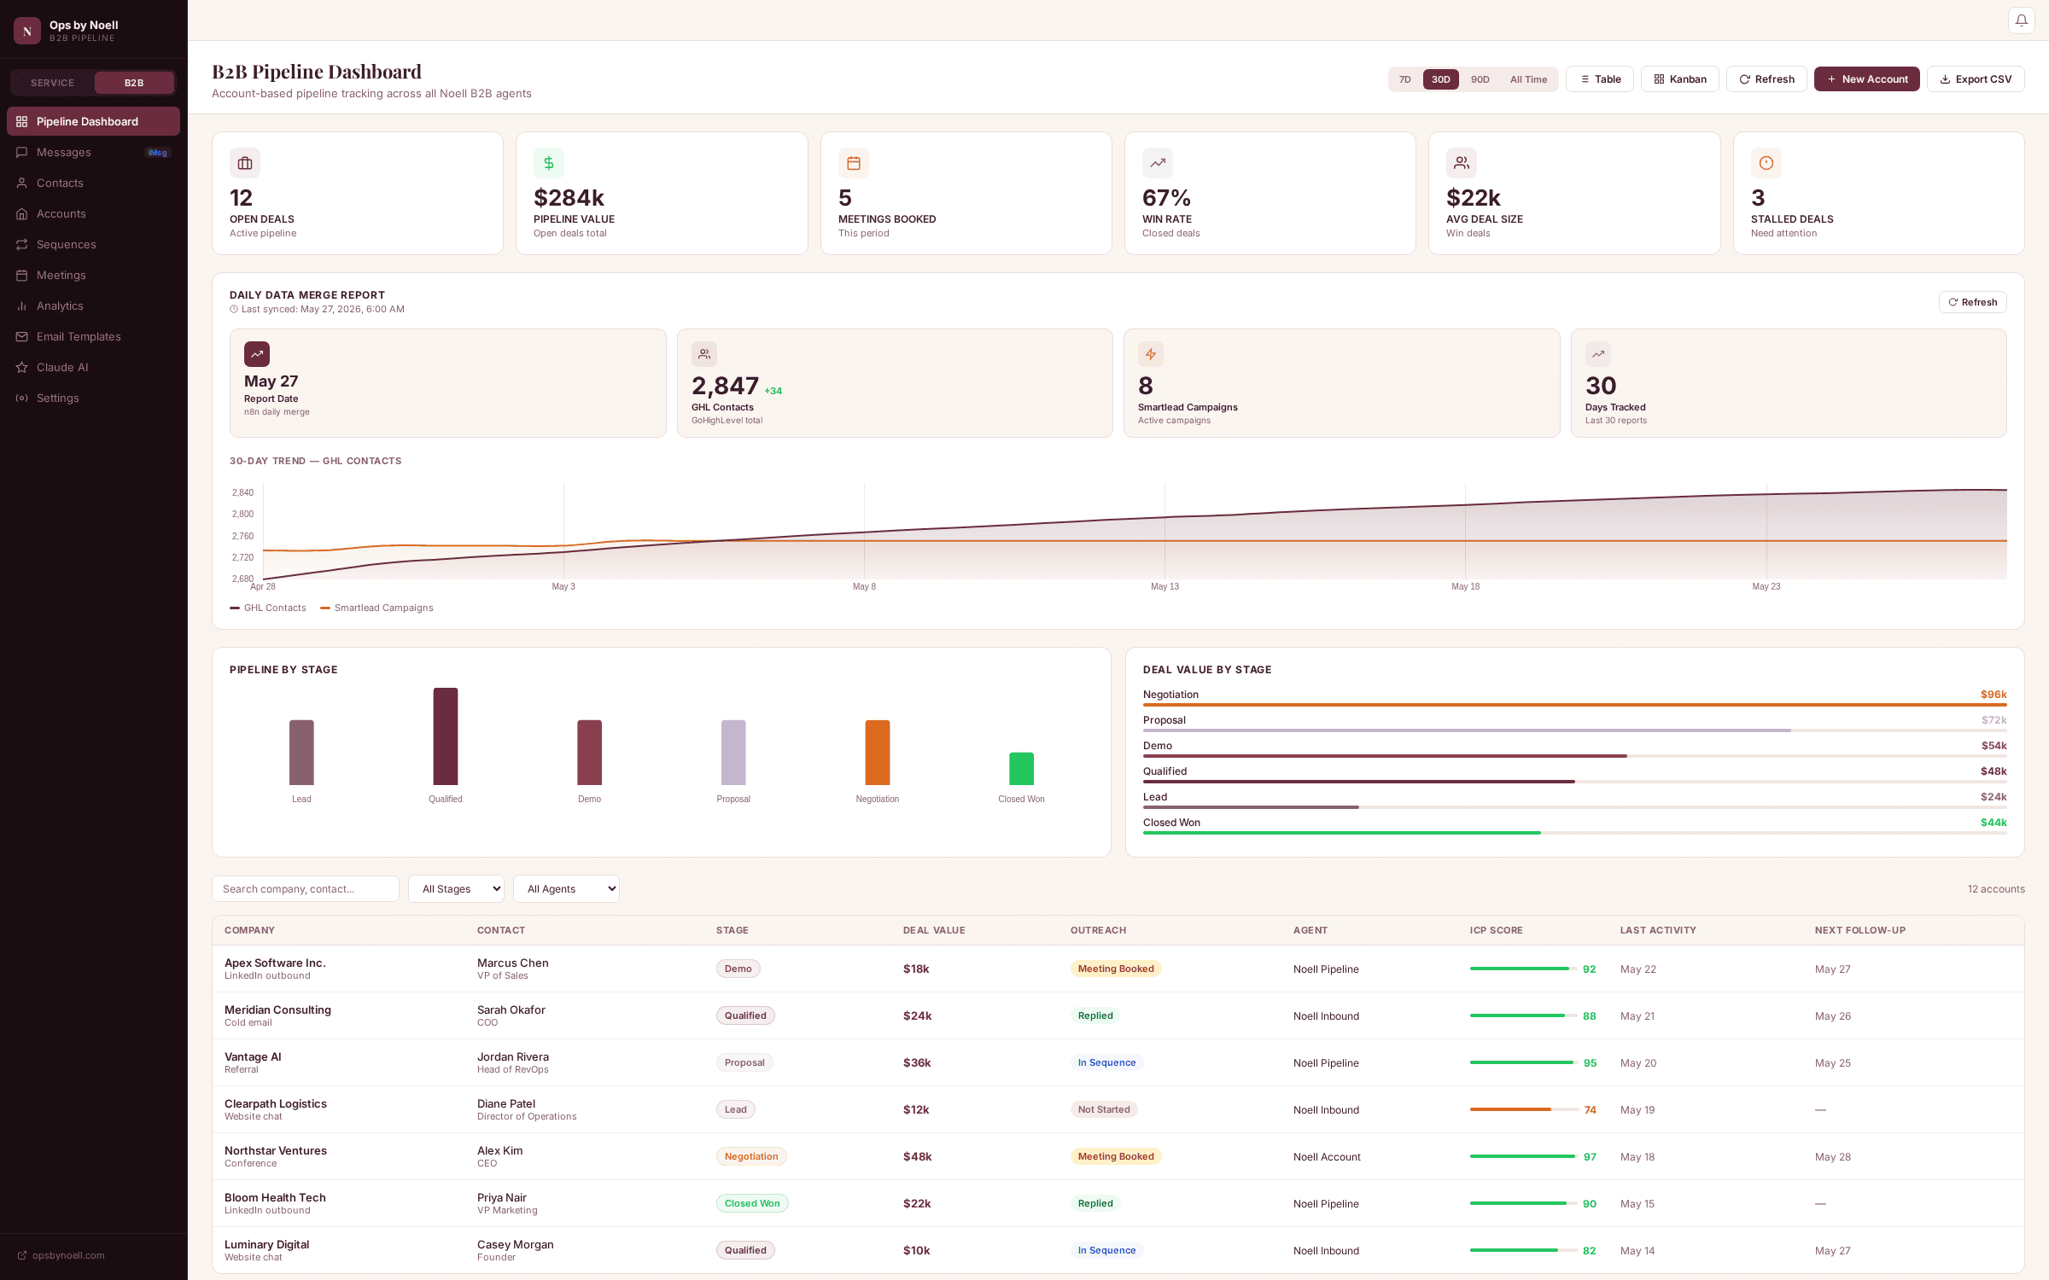Click the Closed Won stage tag
The width and height of the screenshot is (2049, 1280).
click(x=752, y=1203)
